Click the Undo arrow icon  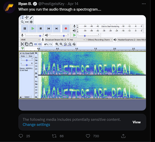46,44
